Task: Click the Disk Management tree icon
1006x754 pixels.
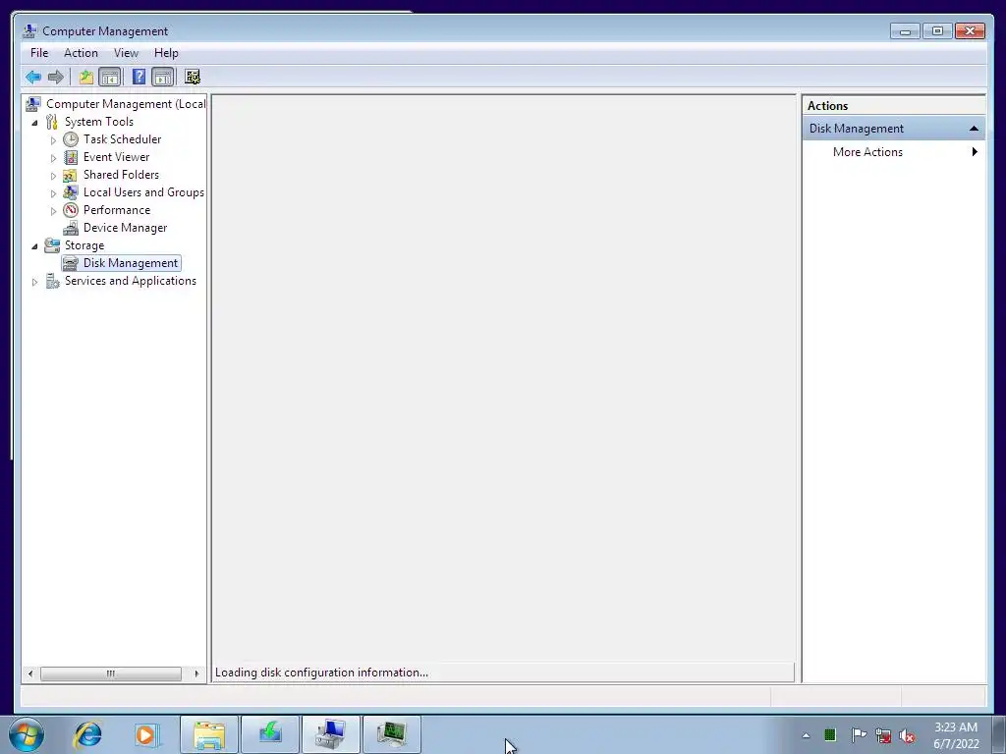Action: click(x=71, y=263)
